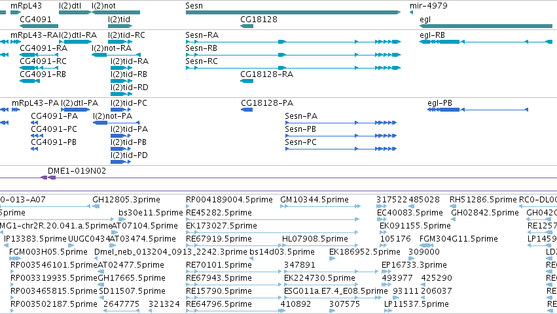Open EST GH02842.5prime
The height and width of the screenshot is (314, 557).
pos(485,213)
